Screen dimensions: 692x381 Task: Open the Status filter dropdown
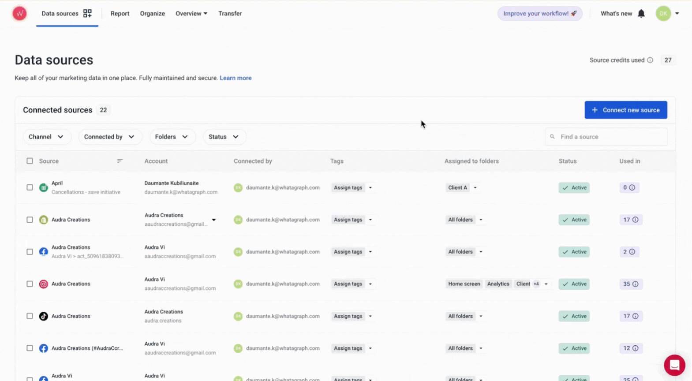tap(224, 137)
